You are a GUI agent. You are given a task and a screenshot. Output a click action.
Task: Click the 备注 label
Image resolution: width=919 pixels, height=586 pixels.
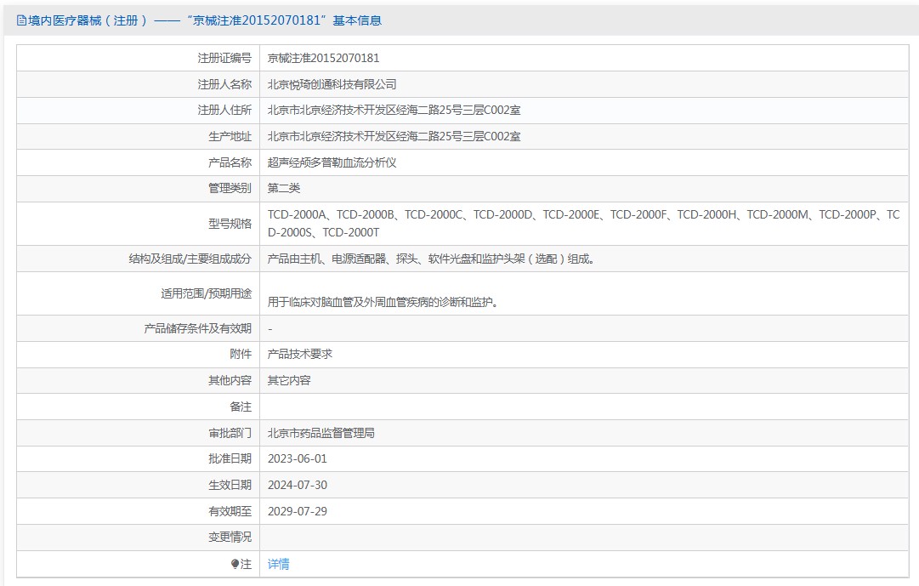[241, 407]
